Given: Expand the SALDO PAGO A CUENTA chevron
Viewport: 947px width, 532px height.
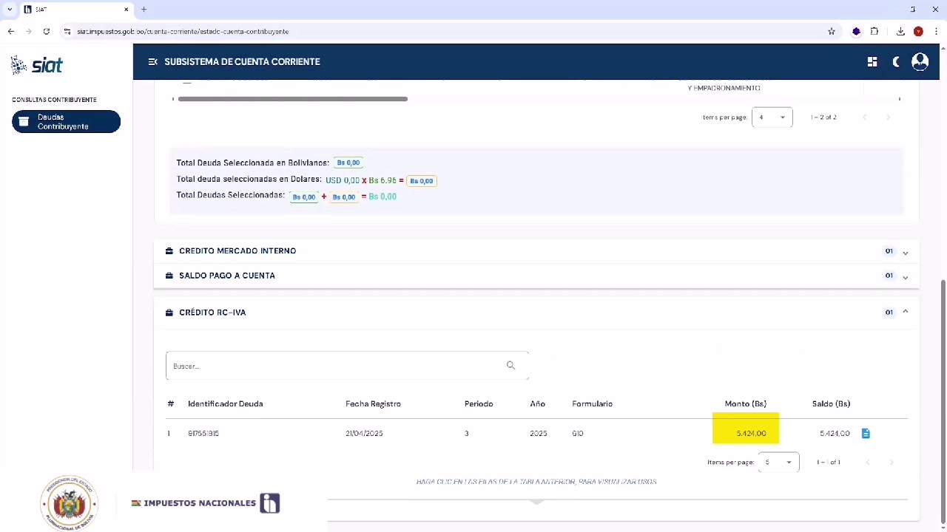Looking at the screenshot, I should pos(906,277).
